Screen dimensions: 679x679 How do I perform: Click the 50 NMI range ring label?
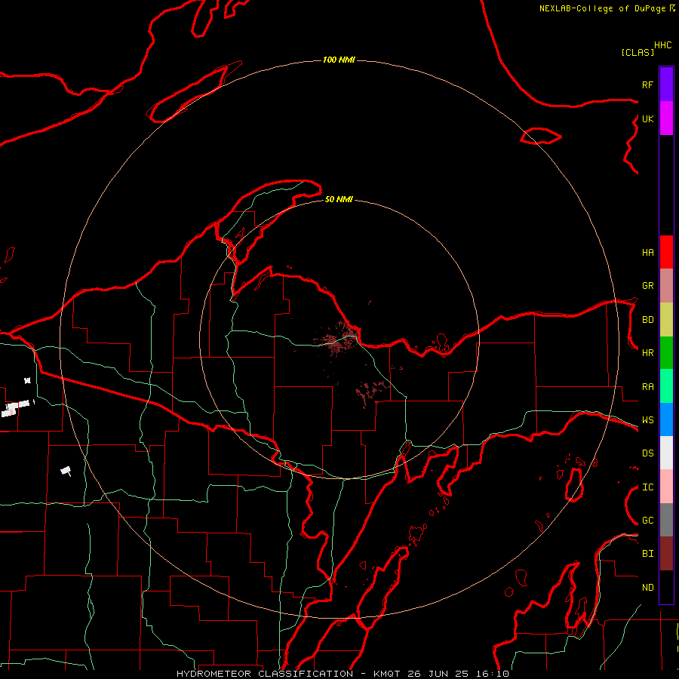tap(339, 200)
